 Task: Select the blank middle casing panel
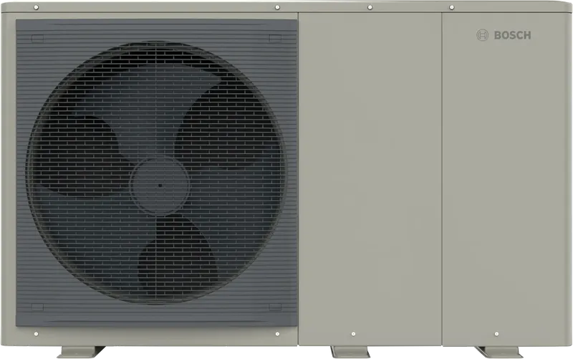pos(369,179)
